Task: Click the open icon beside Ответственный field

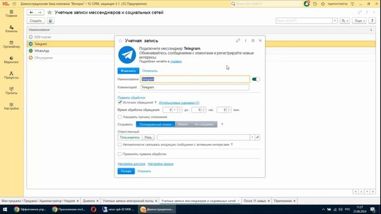Action: 258,137
